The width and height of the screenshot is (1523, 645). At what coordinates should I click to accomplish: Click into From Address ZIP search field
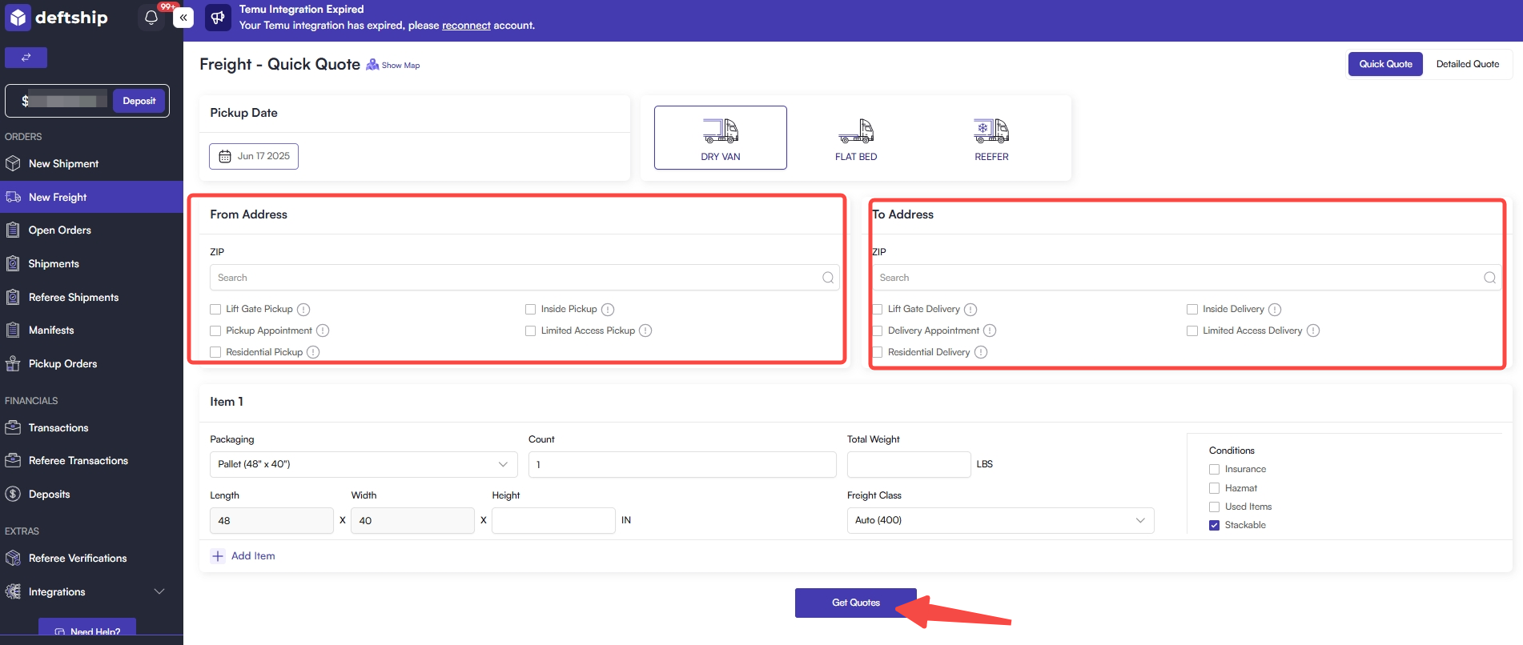point(524,278)
